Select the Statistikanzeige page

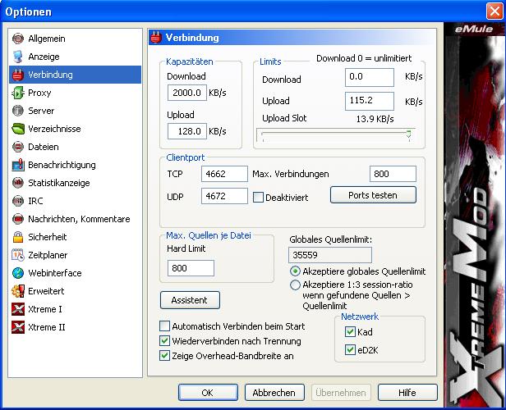click(x=76, y=183)
